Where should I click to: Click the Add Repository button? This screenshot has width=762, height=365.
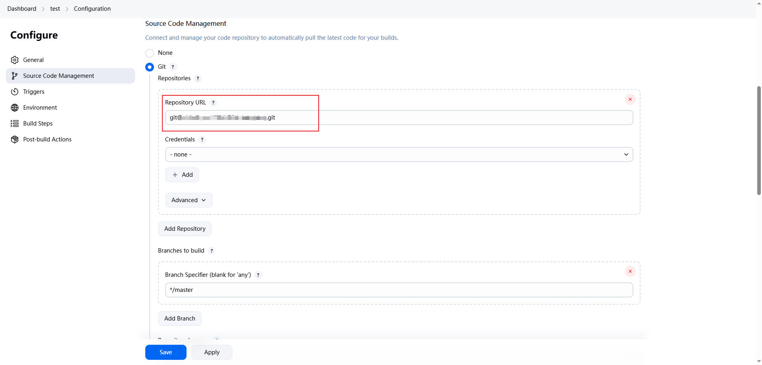(x=185, y=229)
